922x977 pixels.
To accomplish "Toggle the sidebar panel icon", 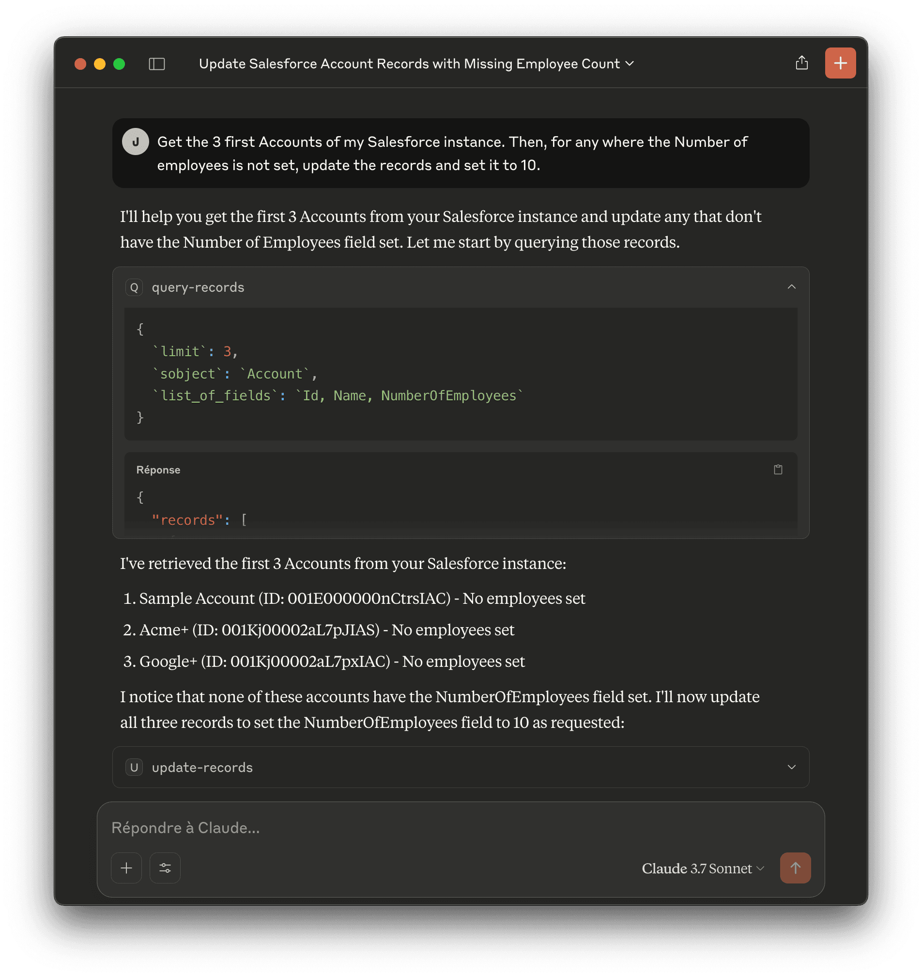I will point(157,64).
